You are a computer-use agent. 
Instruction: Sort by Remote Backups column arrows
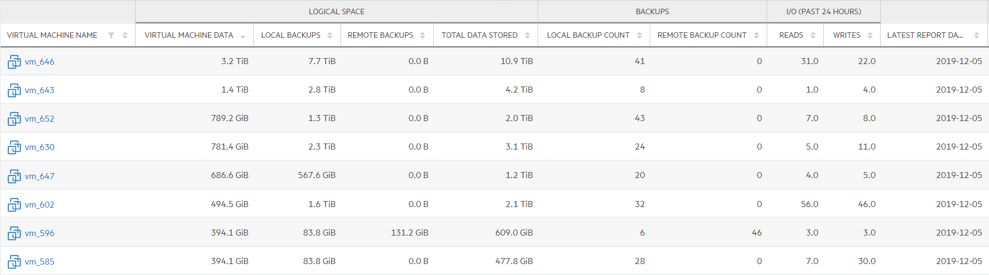pos(423,35)
